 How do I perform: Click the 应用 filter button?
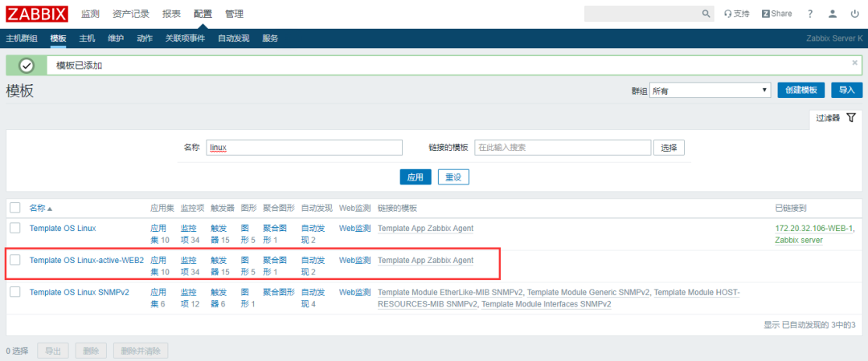click(416, 177)
